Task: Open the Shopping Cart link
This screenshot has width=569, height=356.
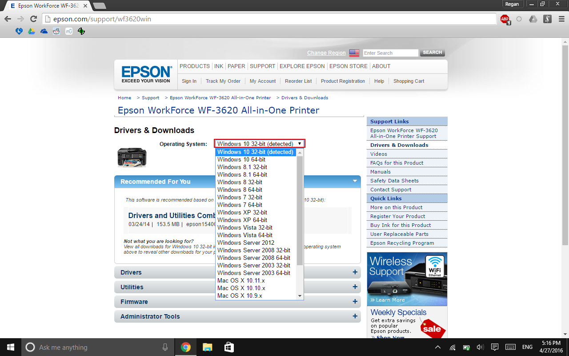Action: point(409,81)
